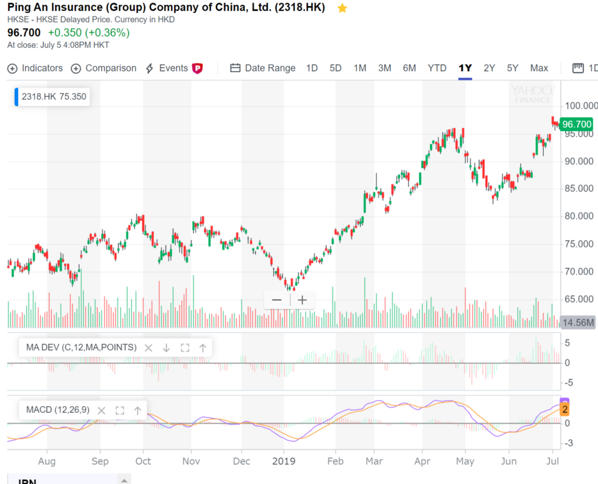Click the 14.56M volume tag

[x=578, y=323]
